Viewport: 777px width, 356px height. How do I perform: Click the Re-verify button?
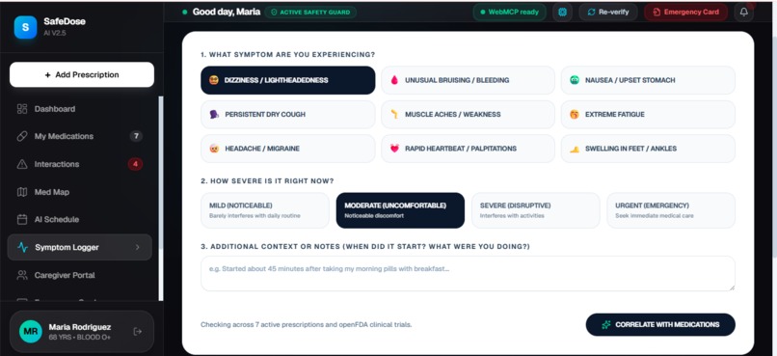tap(608, 12)
